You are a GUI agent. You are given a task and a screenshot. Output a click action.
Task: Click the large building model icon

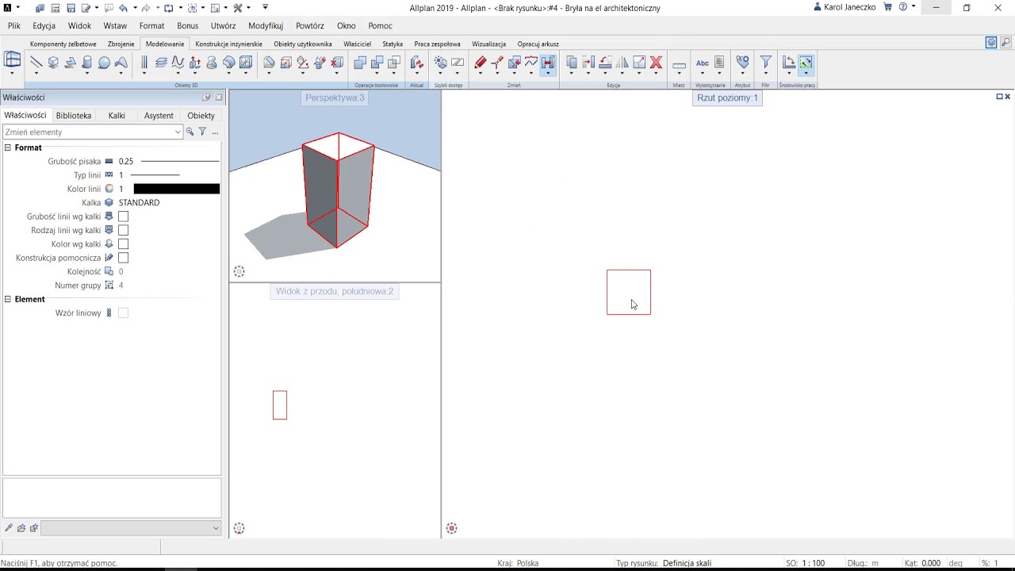[x=13, y=60]
